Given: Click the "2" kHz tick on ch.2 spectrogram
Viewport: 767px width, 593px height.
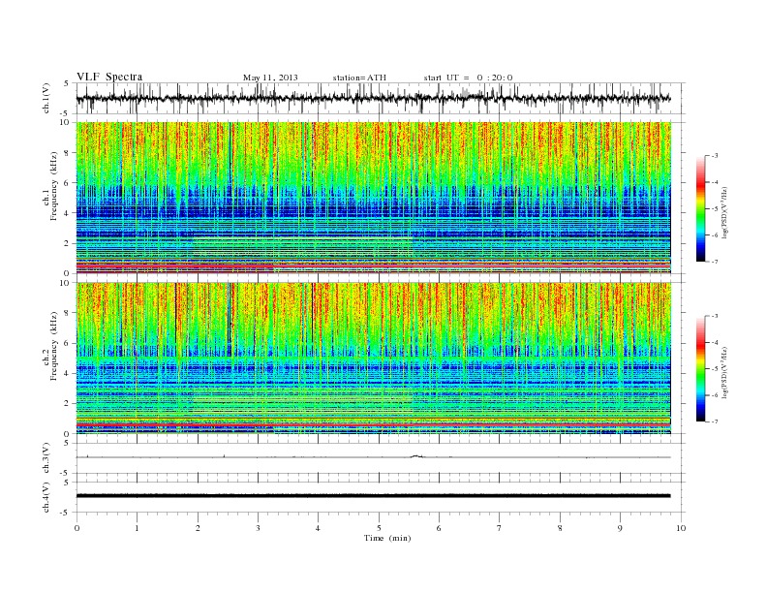Looking at the screenshot, I should (x=68, y=404).
